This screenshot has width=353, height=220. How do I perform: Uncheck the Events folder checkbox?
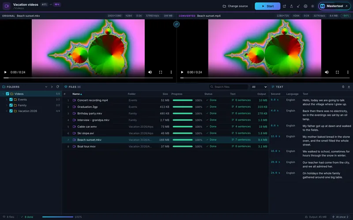point(11,99)
